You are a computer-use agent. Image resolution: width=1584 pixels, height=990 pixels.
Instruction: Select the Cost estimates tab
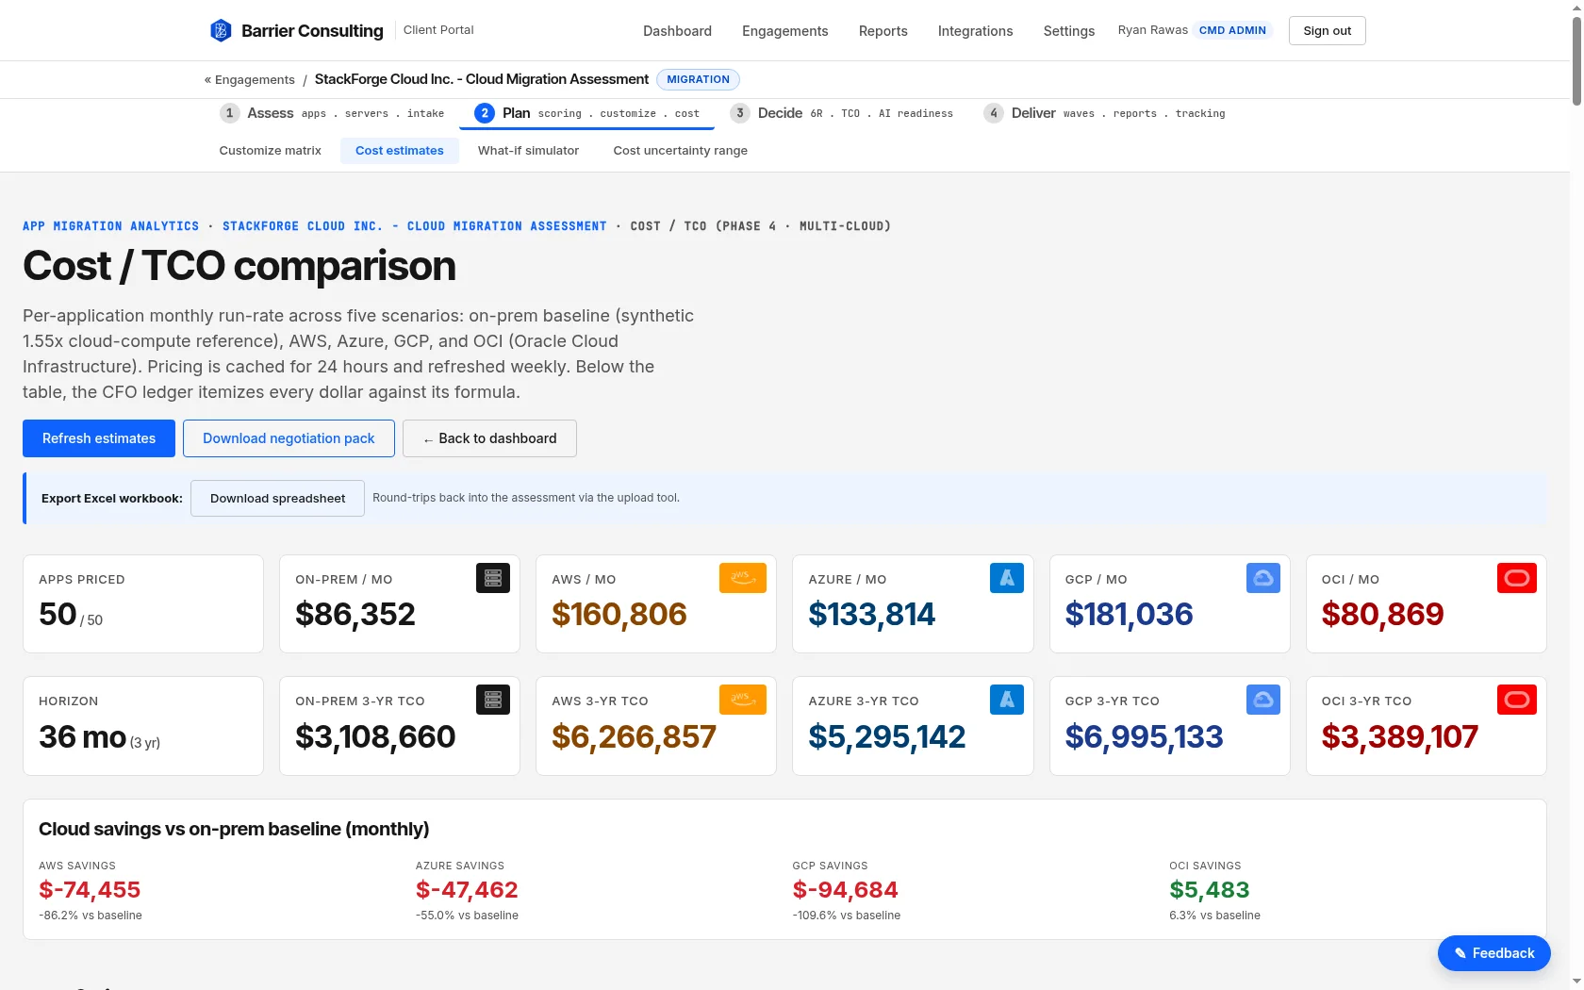point(399,151)
